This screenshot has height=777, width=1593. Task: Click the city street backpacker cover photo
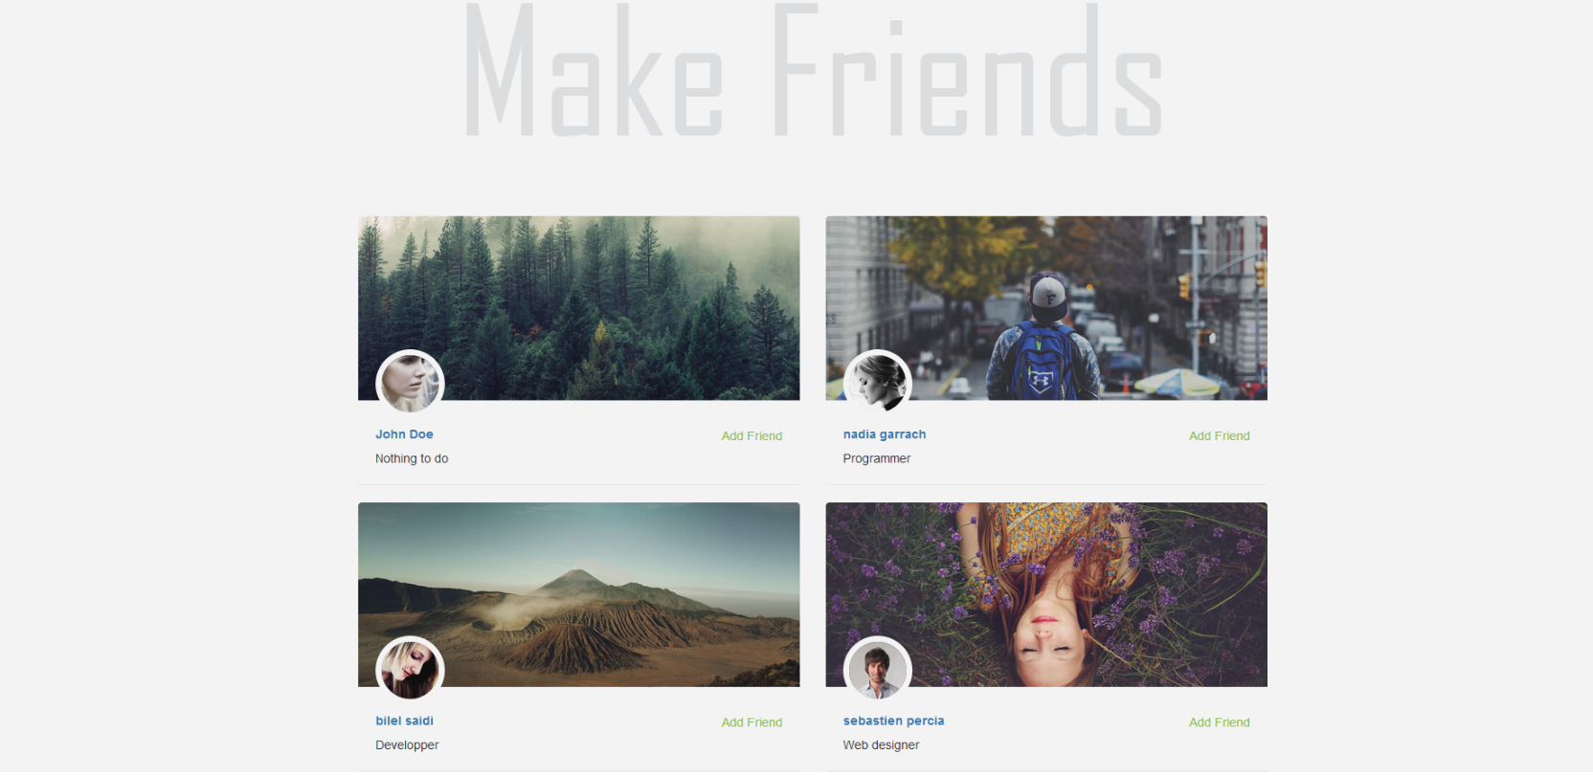[x=1046, y=307]
